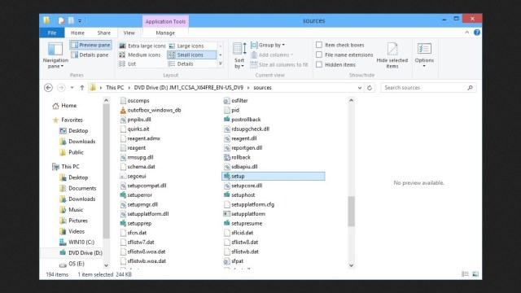This screenshot has width=521, height=293.
Task: Select Details layout
Action: tap(181, 63)
